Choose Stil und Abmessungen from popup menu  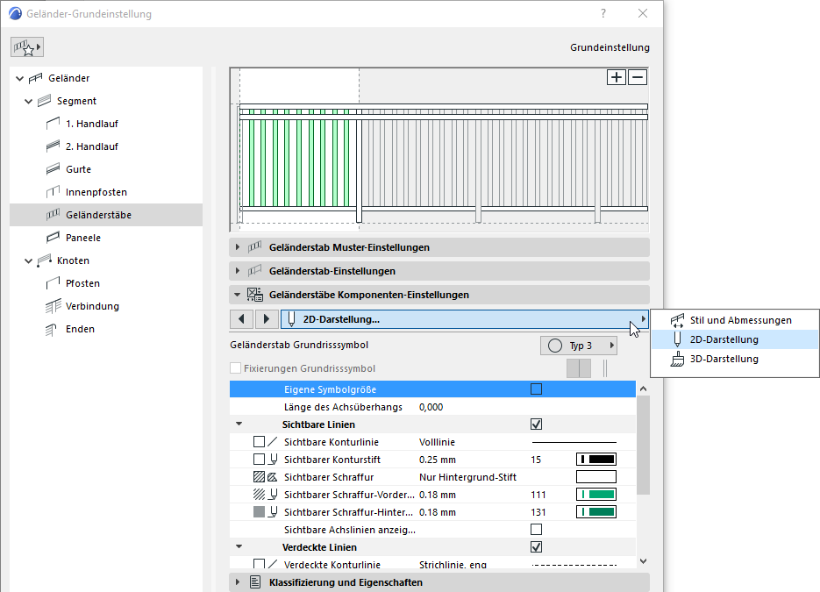tap(734, 320)
